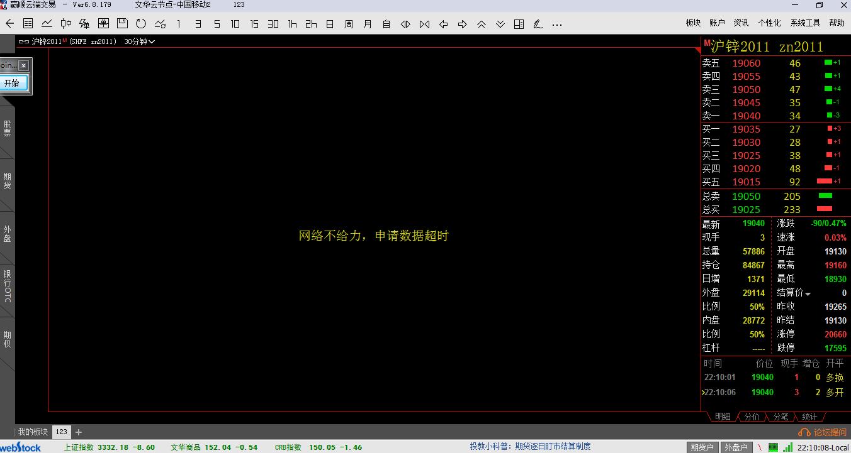The width and height of the screenshot is (851, 453).
Task: Select the 我的板块 bottom tab
Action: [x=33, y=432]
